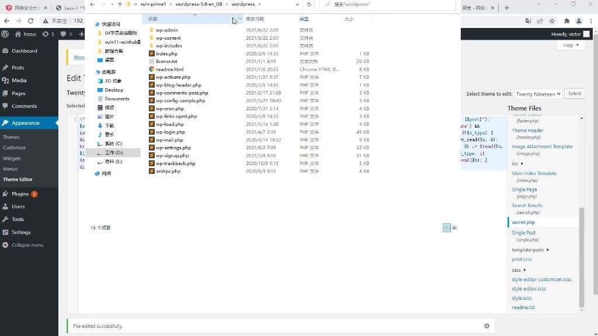Click Explorer back navigation arrow
598x336 pixels.
pyautogui.click(x=92, y=4)
